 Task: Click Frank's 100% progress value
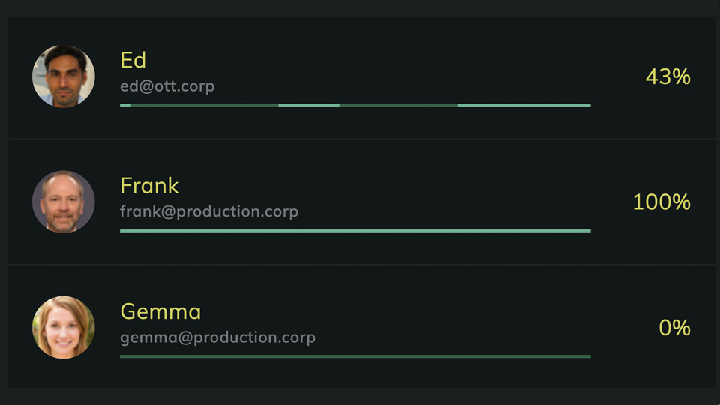click(x=661, y=202)
